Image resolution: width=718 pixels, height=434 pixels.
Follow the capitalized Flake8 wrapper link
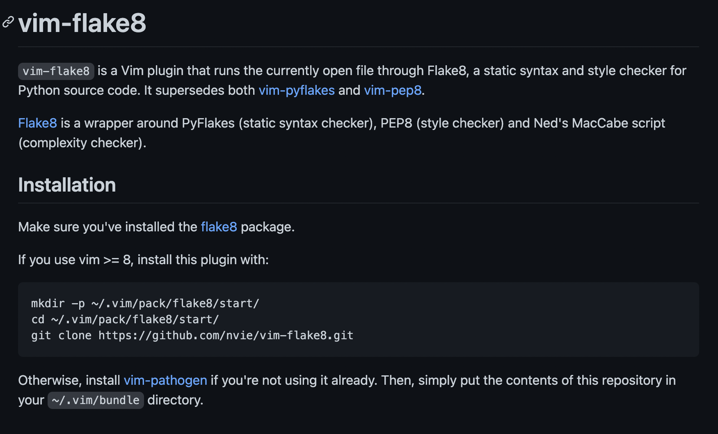[37, 123]
